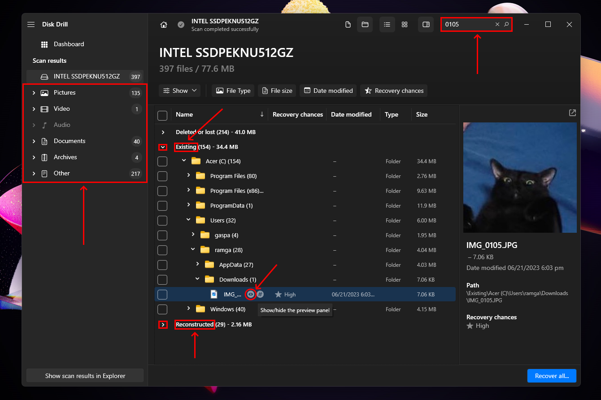Image resolution: width=601 pixels, height=400 pixels.
Task: Open the File size filter
Action: click(277, 91)
